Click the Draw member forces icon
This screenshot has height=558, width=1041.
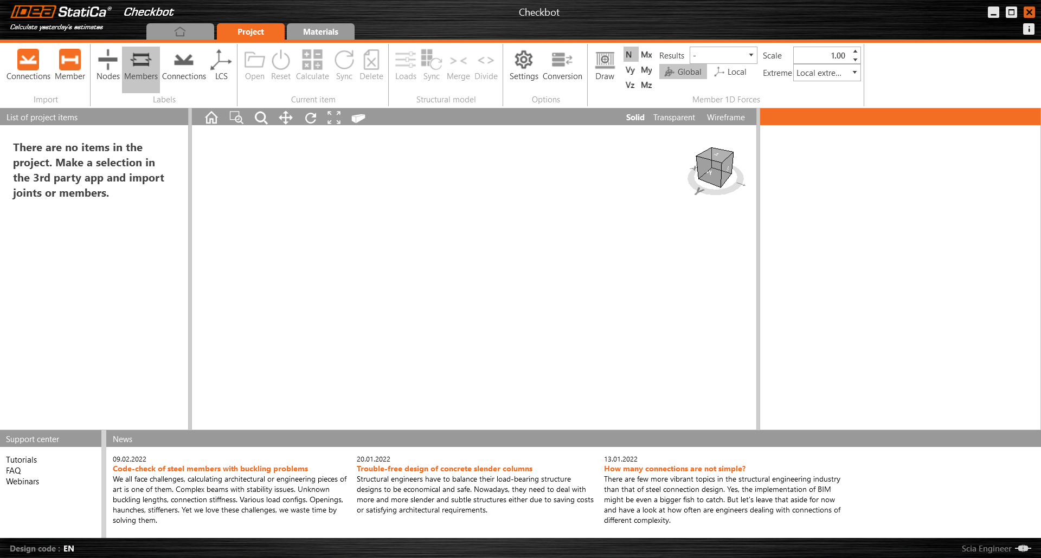click(x=605, y=64)
